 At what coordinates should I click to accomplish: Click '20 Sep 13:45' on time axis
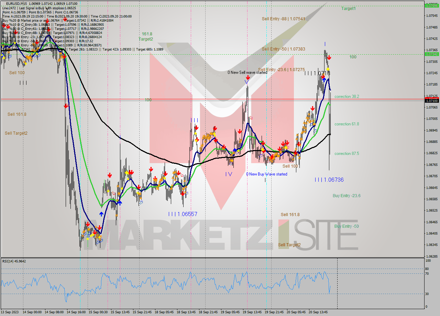tap(318, 312)
